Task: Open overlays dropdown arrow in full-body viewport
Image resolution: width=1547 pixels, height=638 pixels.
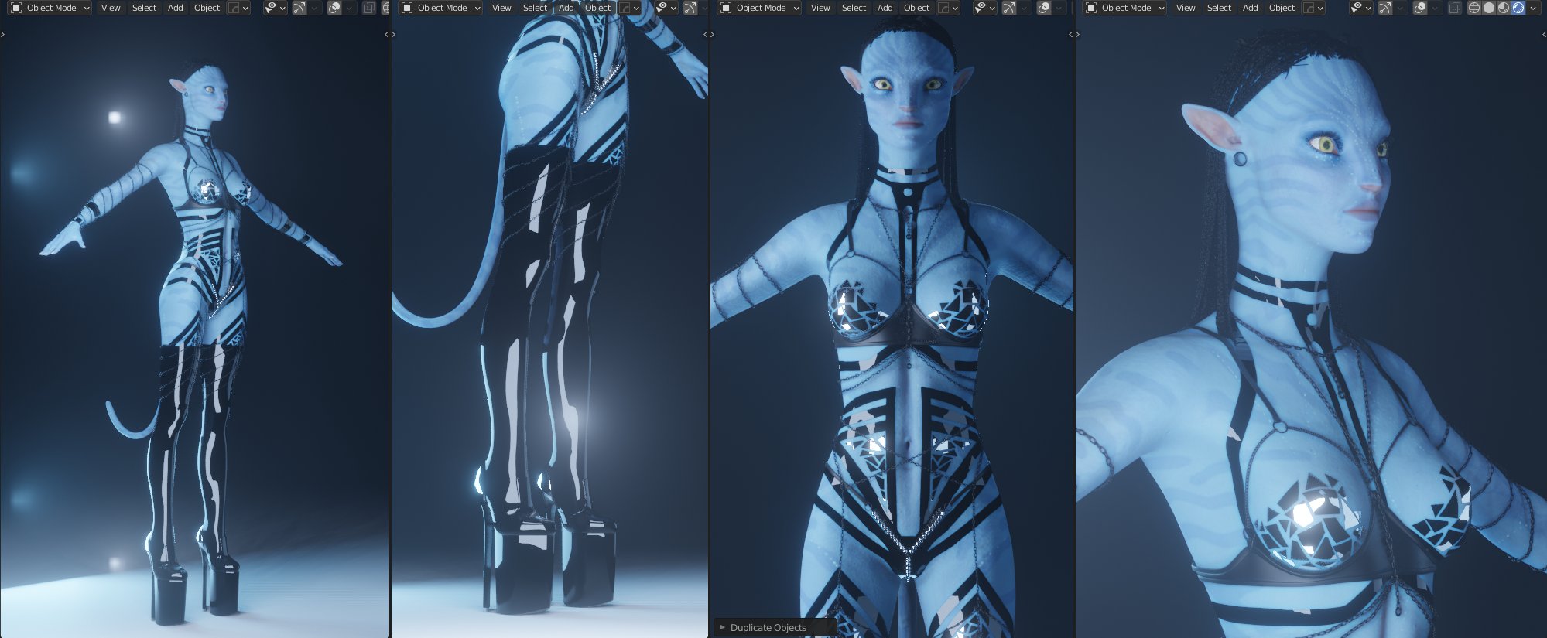Action: (x=349, y=8)
